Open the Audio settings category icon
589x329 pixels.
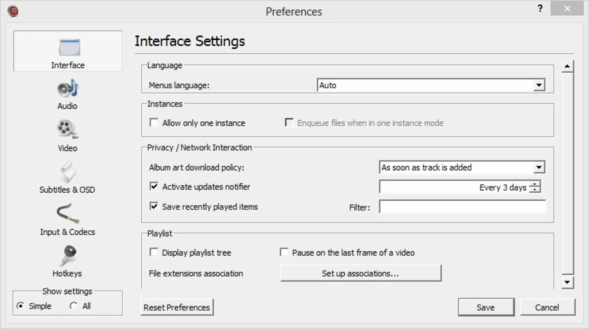click(x=67, y=89)
